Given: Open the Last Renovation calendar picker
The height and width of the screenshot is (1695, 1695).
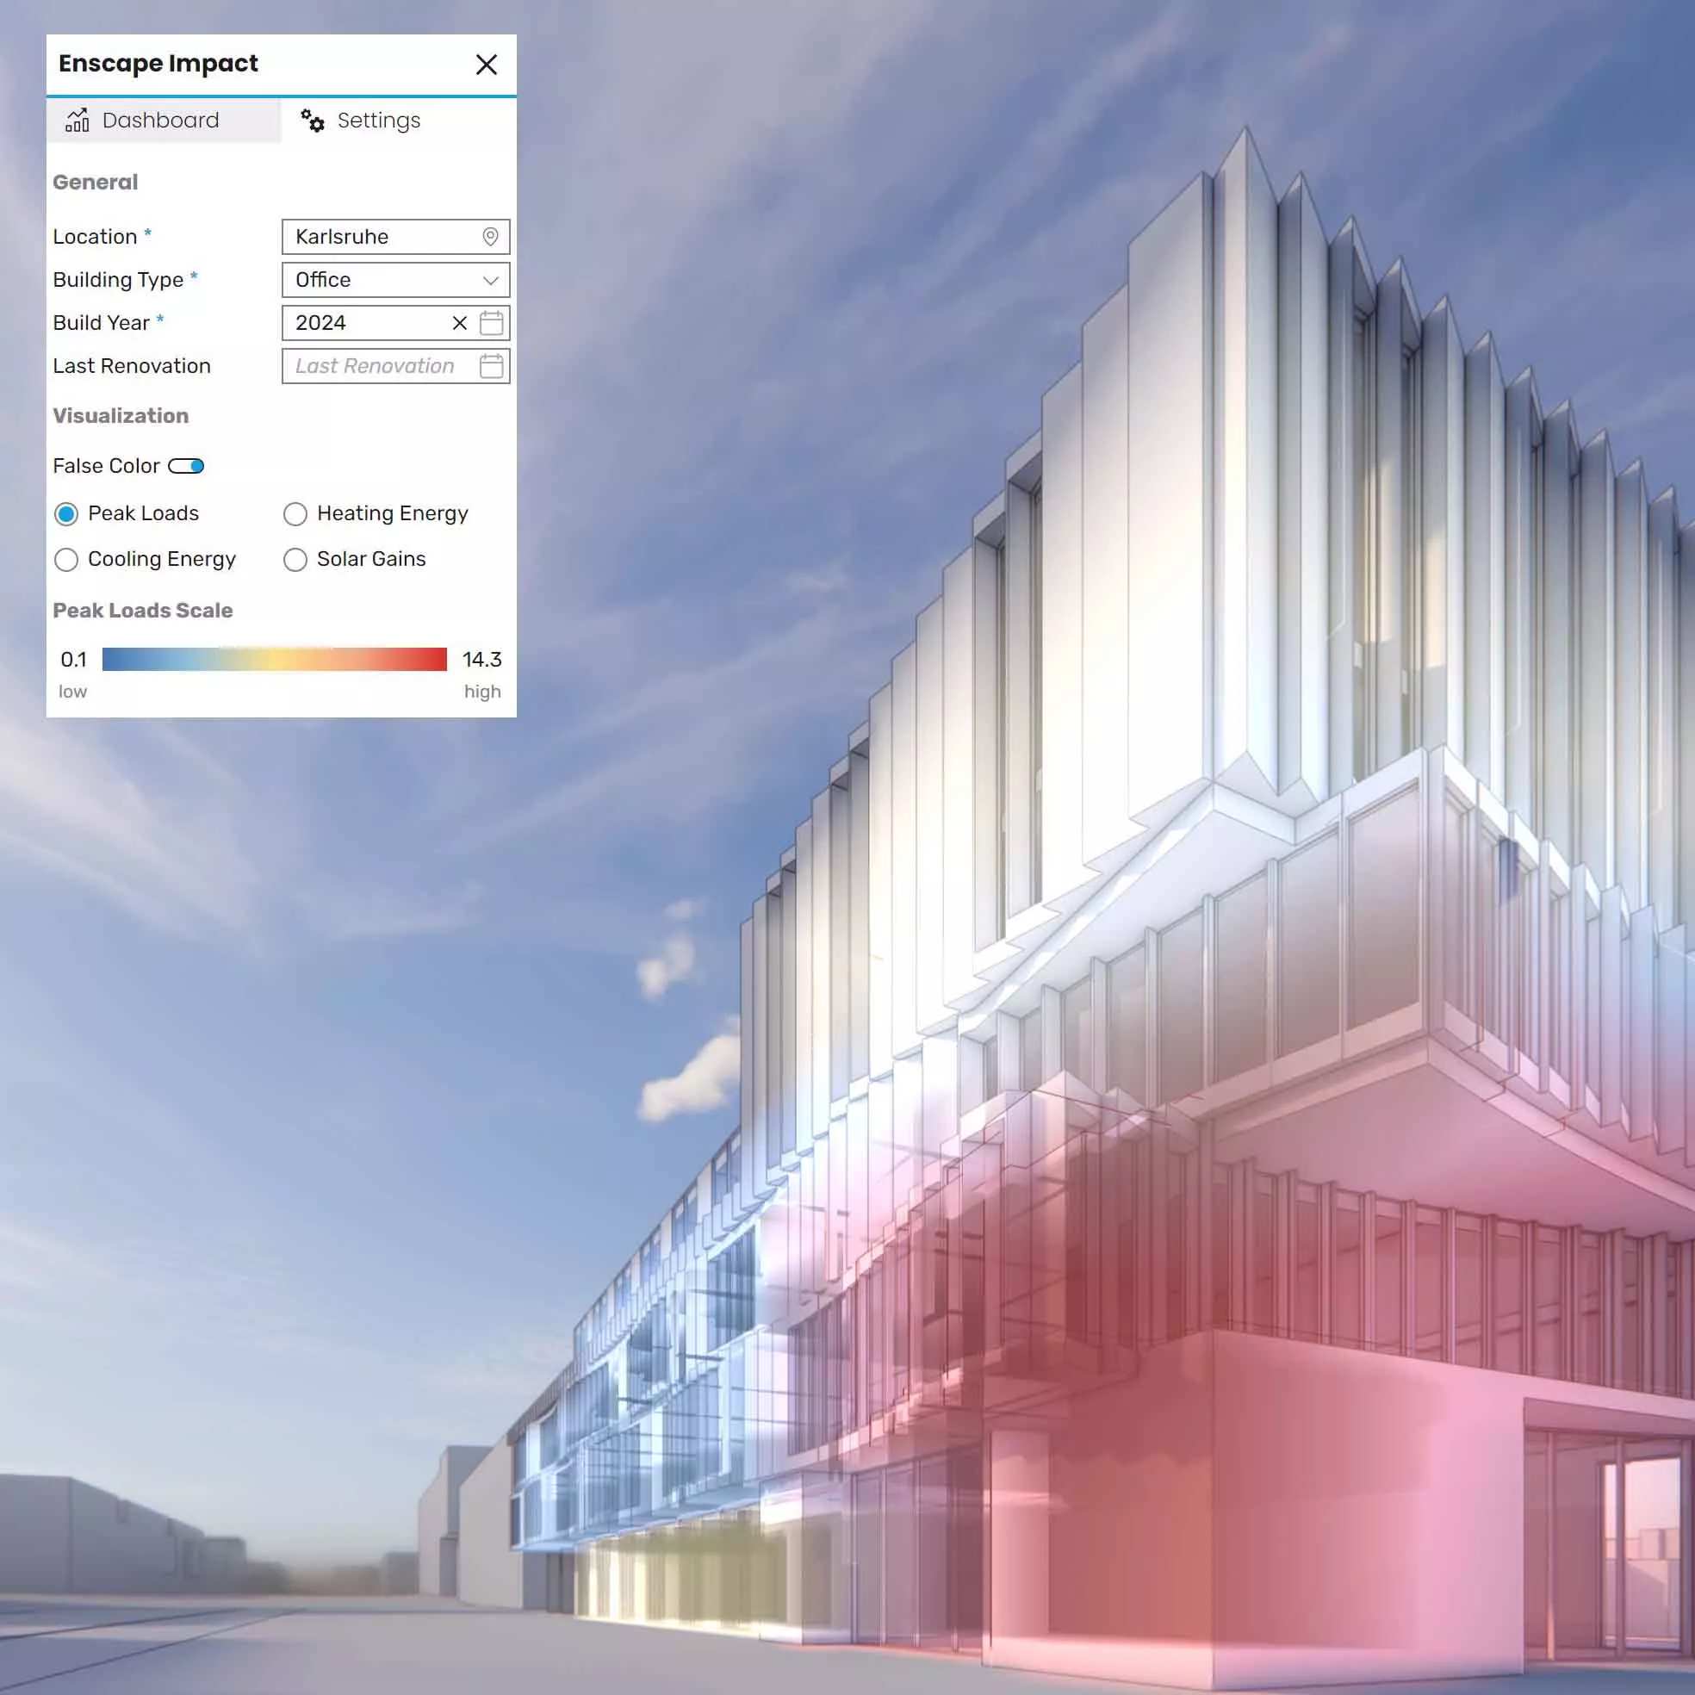Looking at the screenshot, I should 491,366.
